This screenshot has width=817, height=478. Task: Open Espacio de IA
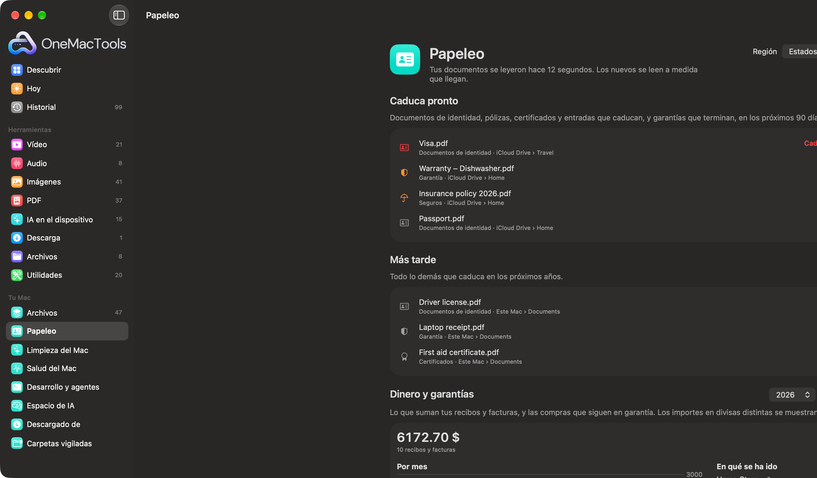tap(67, 405)
